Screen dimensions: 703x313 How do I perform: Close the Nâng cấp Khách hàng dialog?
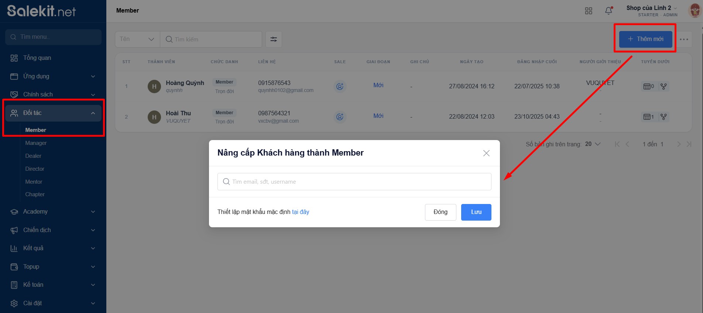(x=486, y=153)
